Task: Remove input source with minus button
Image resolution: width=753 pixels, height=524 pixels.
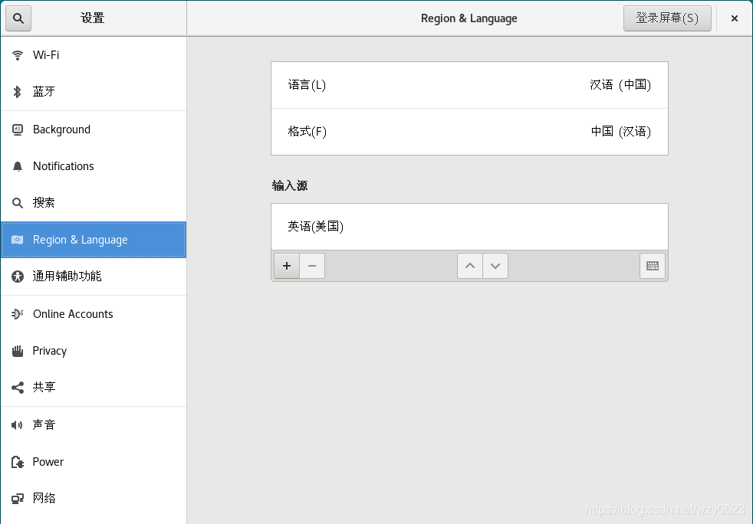Action: [312, 266]
